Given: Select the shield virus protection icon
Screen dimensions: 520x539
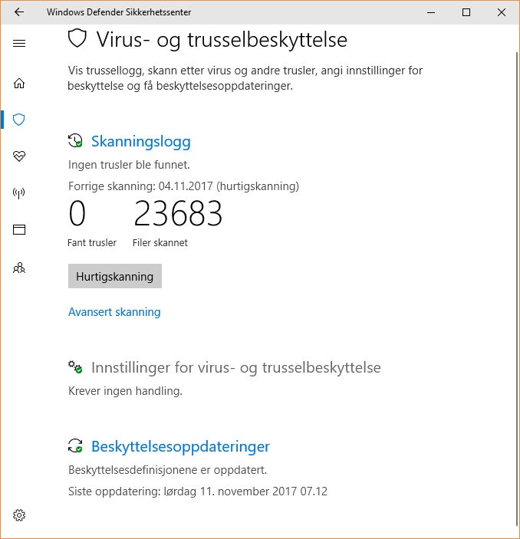Looking at the screenshot, I should (x=19, y=120).
